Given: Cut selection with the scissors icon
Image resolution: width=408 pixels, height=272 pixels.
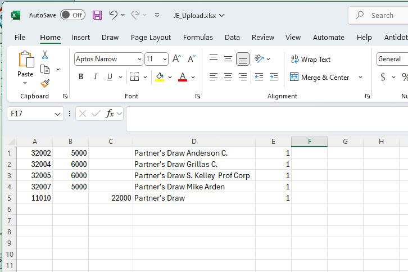Looking at the screenshot, I should [x=45, y=55].
